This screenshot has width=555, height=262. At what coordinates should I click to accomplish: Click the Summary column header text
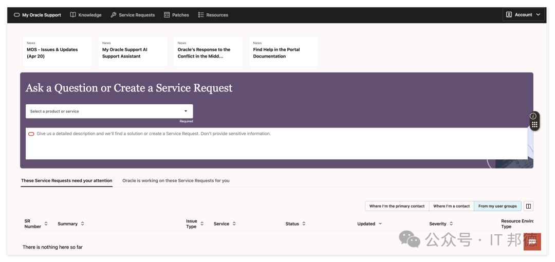point(68,224)
